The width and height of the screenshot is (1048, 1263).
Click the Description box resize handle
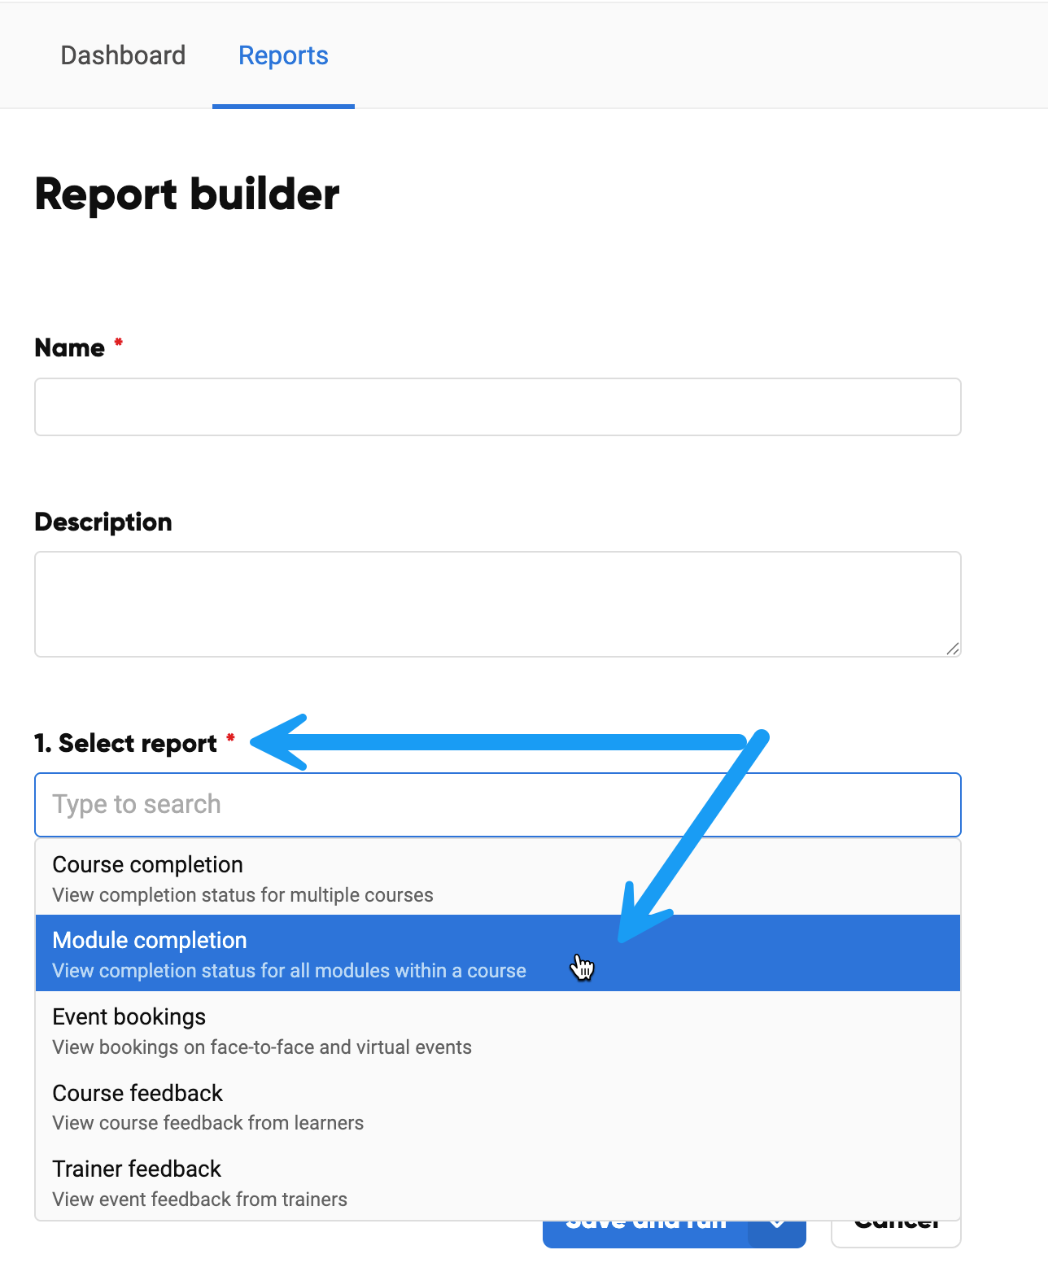click(x=954, y=649)
